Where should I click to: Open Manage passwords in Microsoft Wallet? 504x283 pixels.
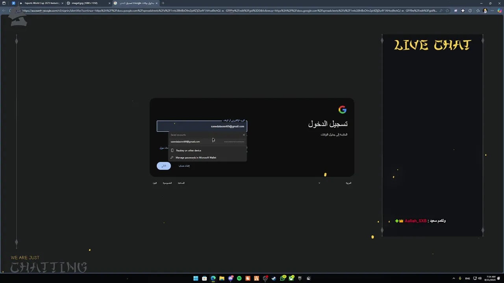(x=208, y=158)
